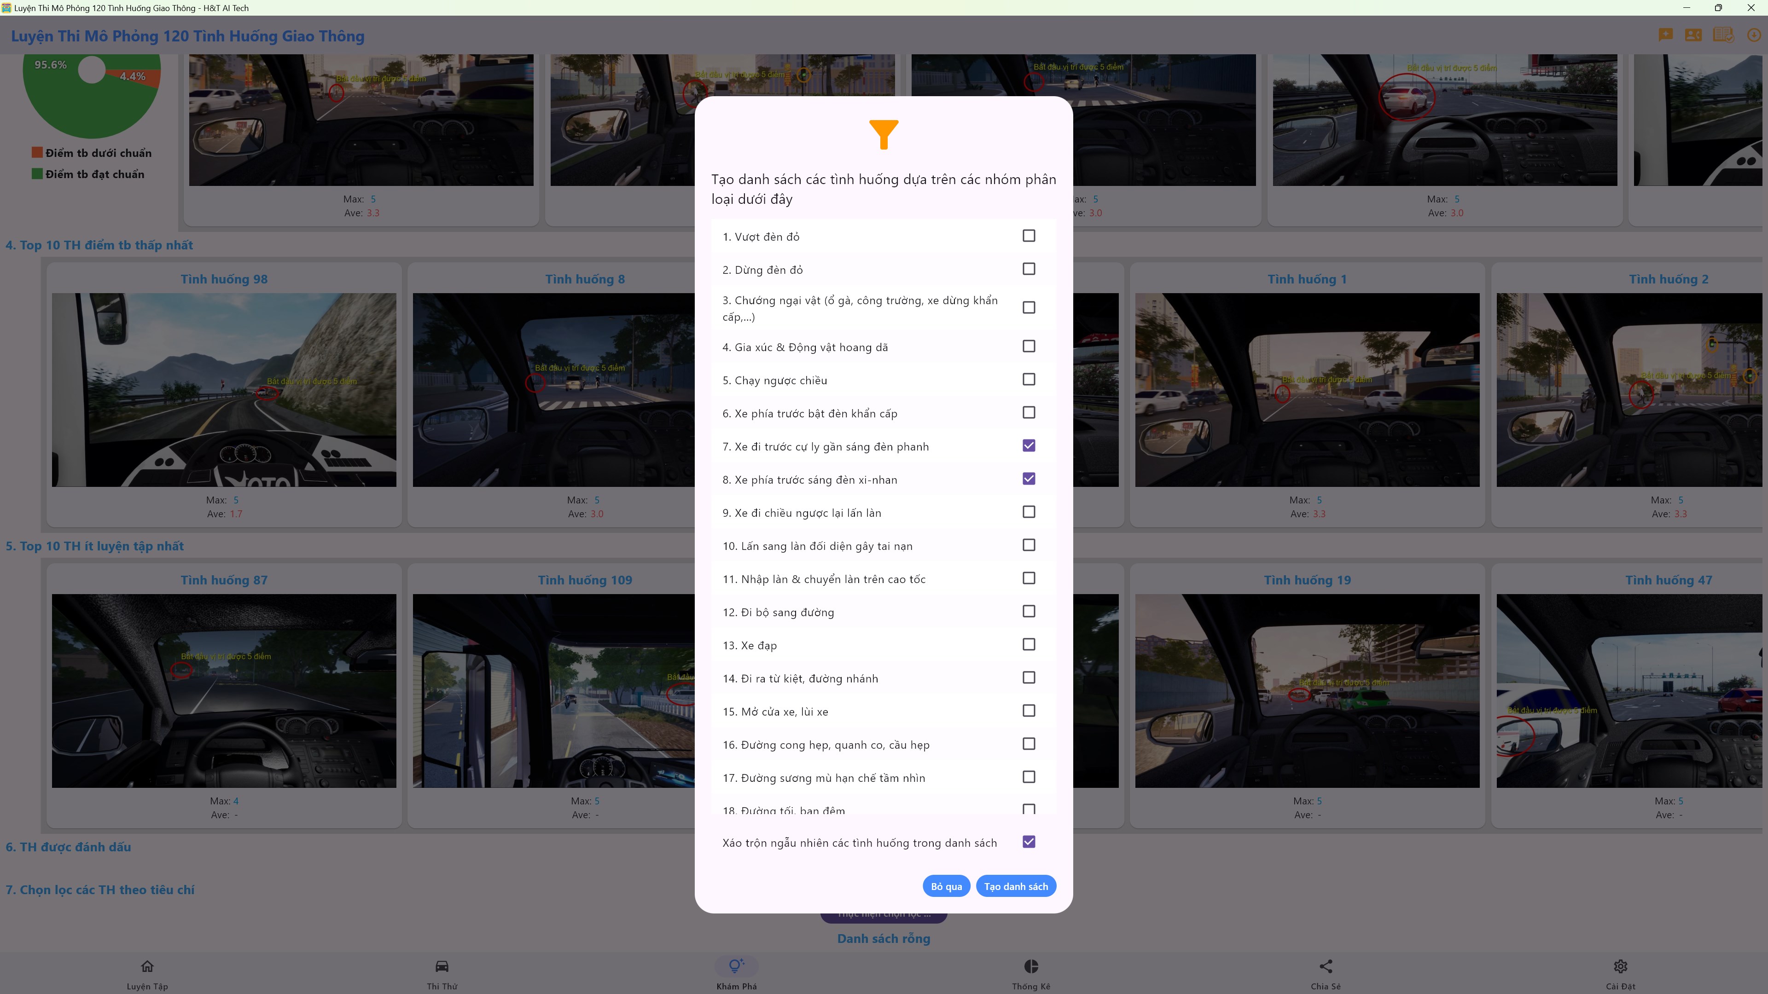This screenshot has height=994, width=1768.
Task: Click the circular download icon in header
Action: tap(1754, 35)
